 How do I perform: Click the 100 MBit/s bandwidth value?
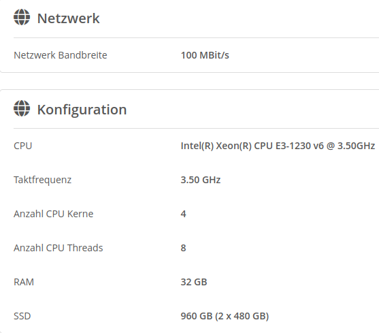(205, 55)
